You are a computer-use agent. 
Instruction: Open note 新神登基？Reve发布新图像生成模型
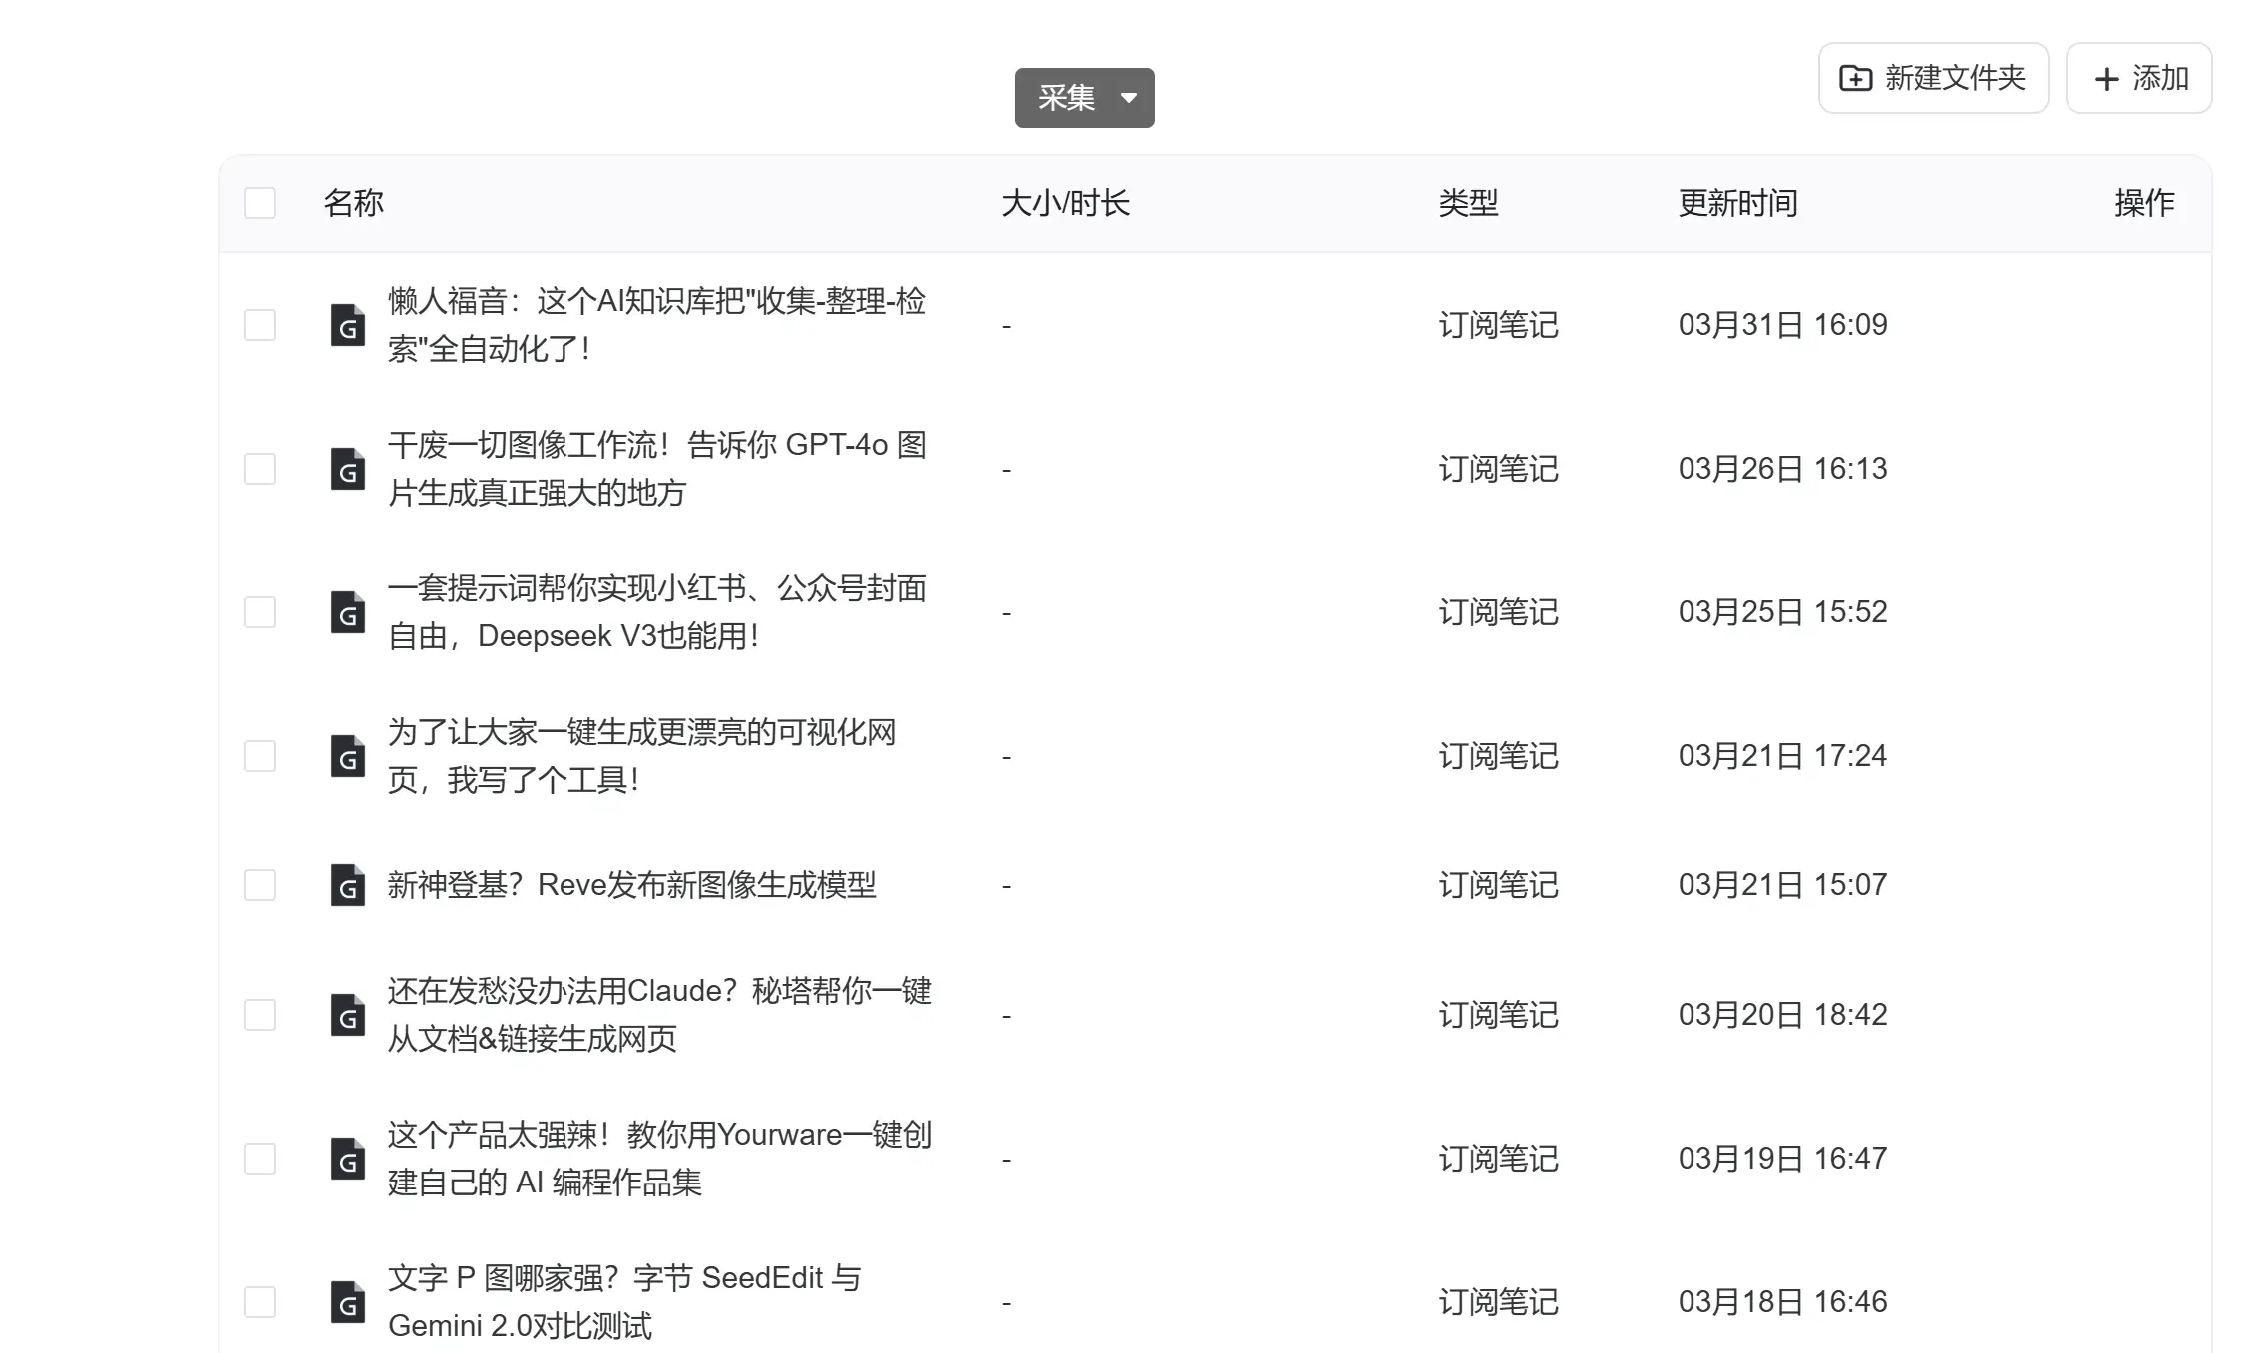tap(631, 885)
